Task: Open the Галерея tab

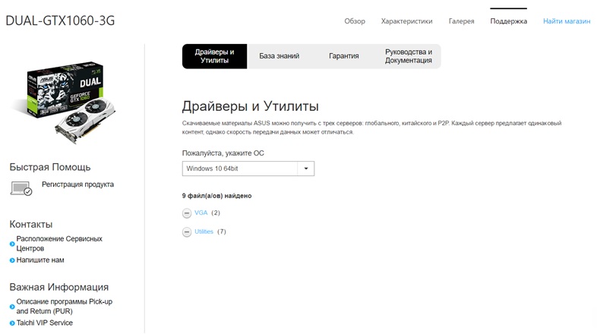Action: (x=461, y=21)
